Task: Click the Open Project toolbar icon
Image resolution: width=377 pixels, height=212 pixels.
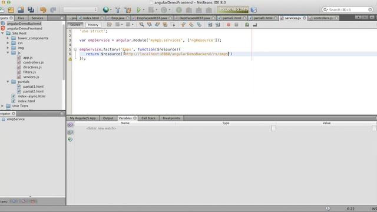Action: pyautogui.click(x=21, y=10)
